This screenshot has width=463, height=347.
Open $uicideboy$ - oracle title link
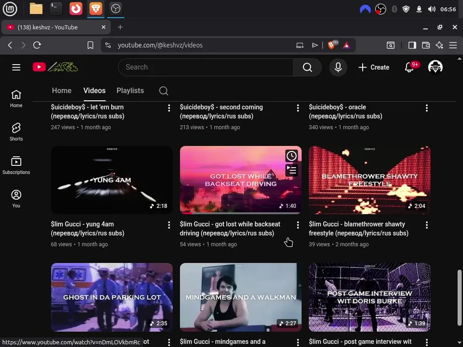pyautogui.click(x=345, y=111)
